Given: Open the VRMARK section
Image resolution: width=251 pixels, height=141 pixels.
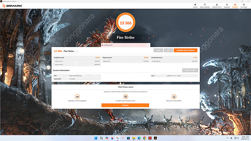Looking at the screenshot, I should click(x=227, y=6).
